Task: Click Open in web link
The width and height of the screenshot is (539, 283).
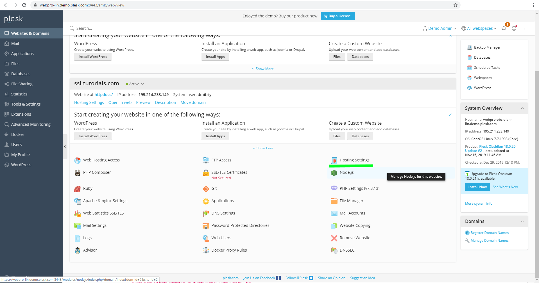Action: pyautogui.click(x=120, y=102)
